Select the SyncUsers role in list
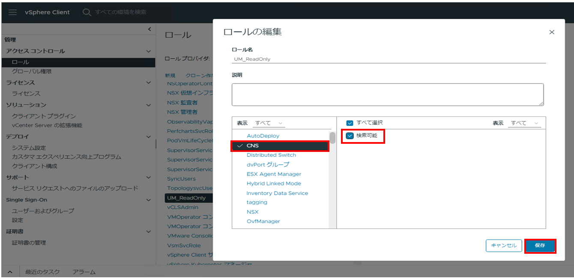574x279 pixels. click(x=181, y=179)
